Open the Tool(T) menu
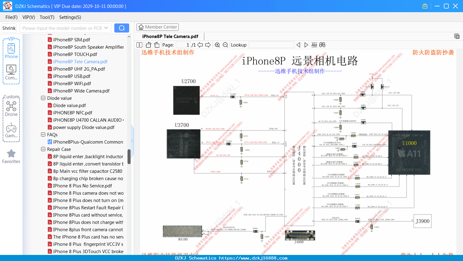Viewport: 463px width, 261px height. (x=47, y=17)
